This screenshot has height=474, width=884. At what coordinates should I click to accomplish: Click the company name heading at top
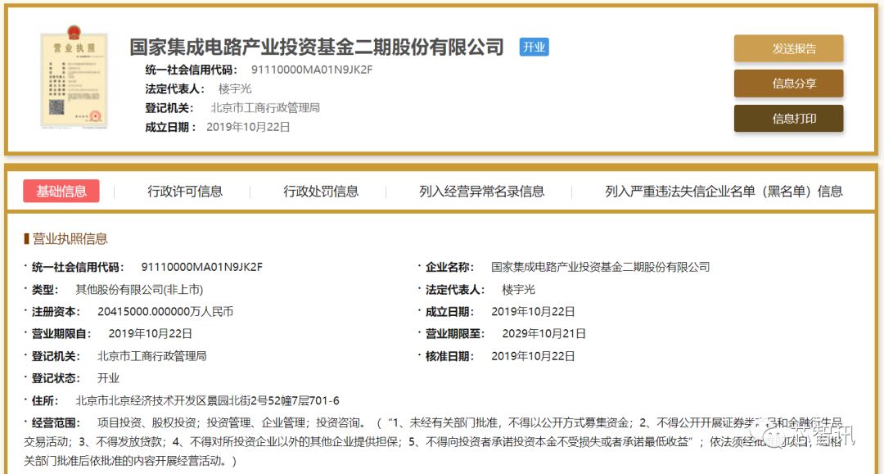tap(316, 47)
